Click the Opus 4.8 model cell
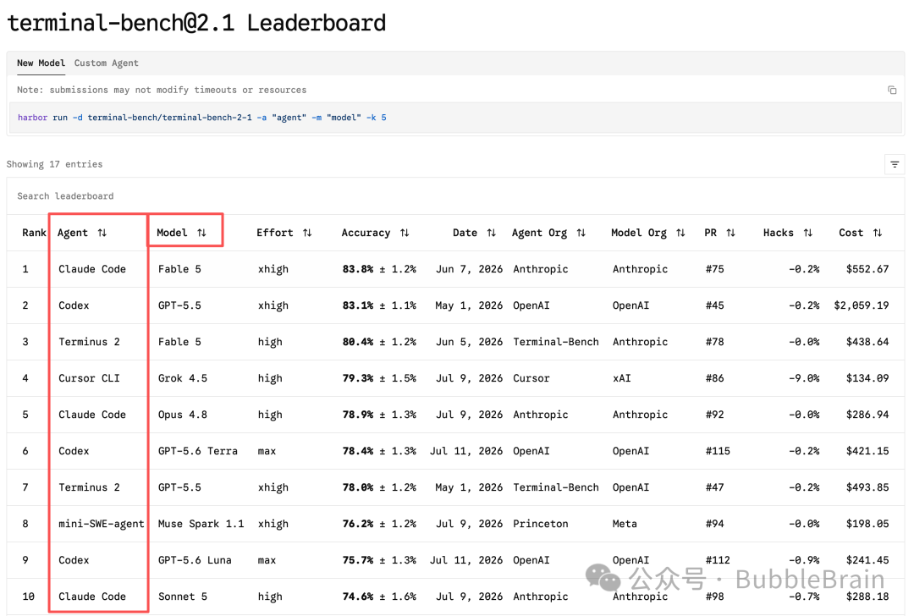The image size is (914, 616). 183,415
